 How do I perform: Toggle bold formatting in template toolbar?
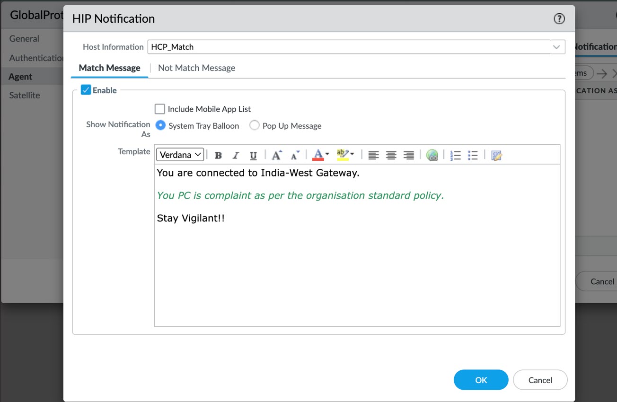pos(218,155)
